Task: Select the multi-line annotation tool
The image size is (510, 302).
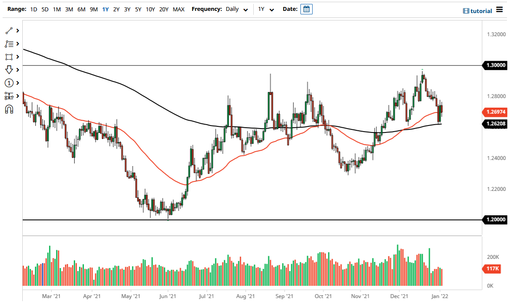Action: (8, 44)
